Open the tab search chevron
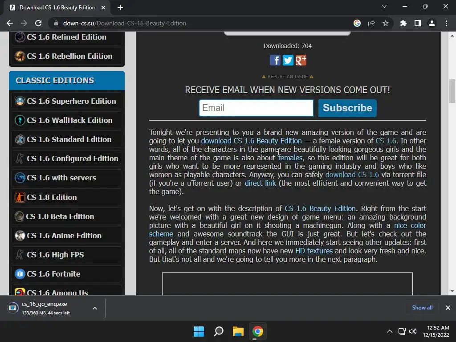 (384, 6)
